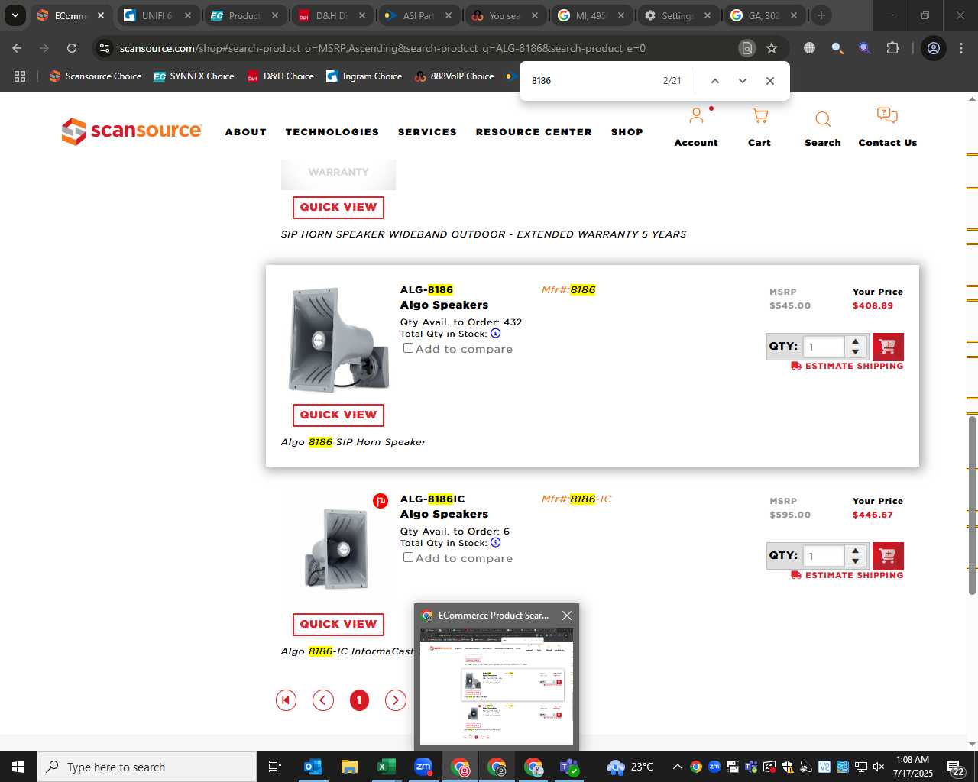Tick Add to compare for ALG-8186IC
Image resolution: width=978 pixels, height=782 pixels.
click(x=409, y=557)
